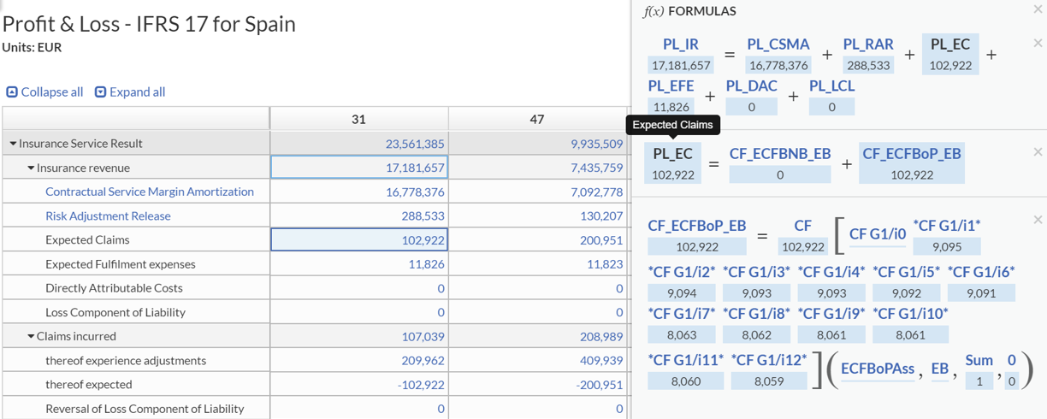
Task: Select column header 47
Action: [x=537, y=119]
